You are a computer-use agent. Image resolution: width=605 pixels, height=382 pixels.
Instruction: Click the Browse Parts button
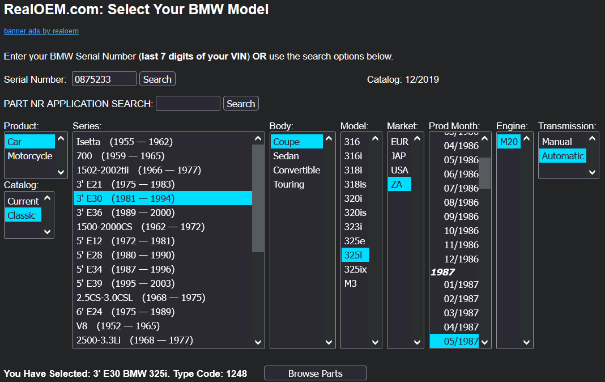click(315, 373)
